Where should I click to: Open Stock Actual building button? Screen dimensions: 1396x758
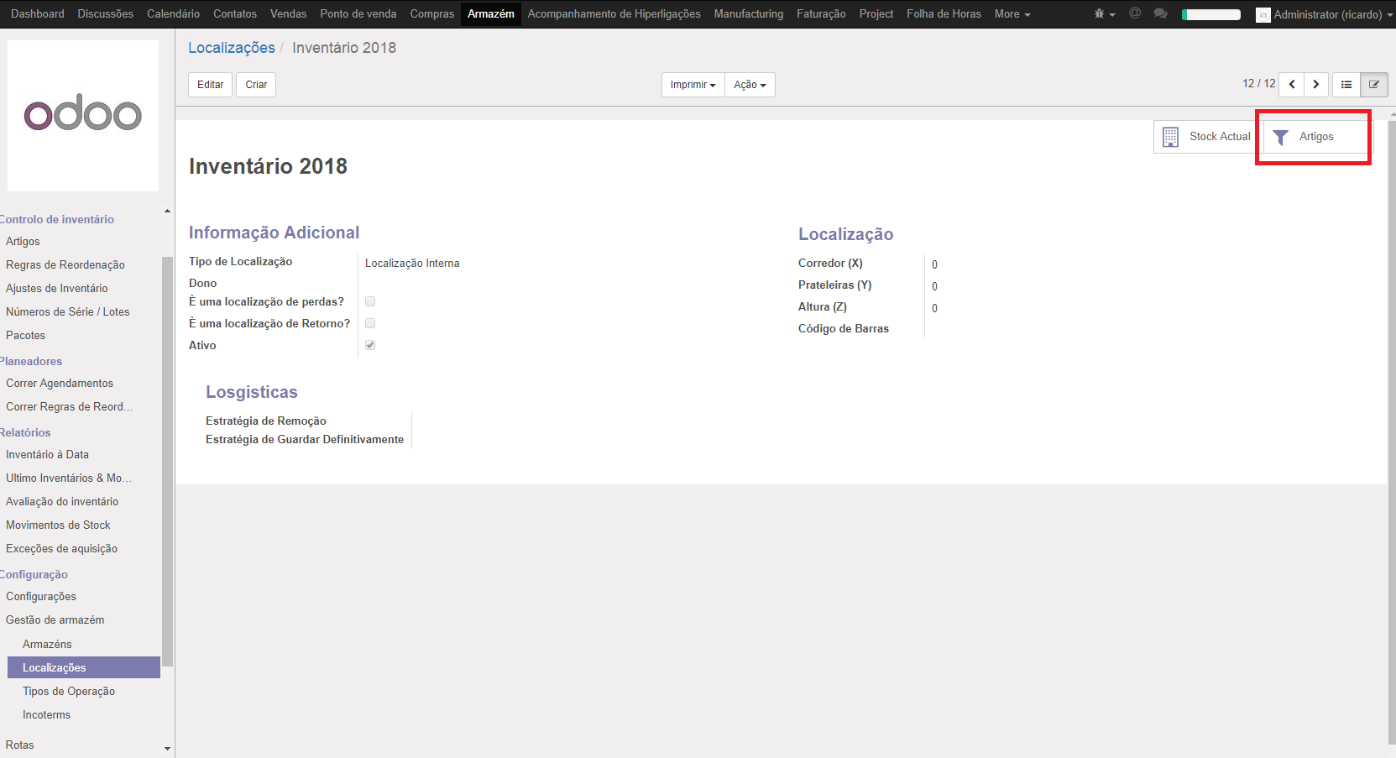pyautogui.click(x=1207, y=137)
